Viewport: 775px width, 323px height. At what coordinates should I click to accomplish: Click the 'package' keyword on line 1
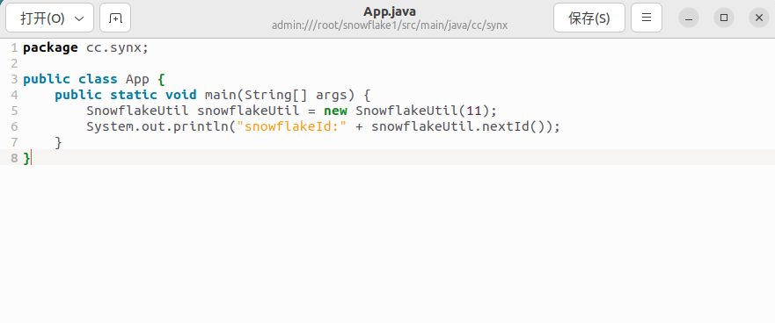coord(50,47)
